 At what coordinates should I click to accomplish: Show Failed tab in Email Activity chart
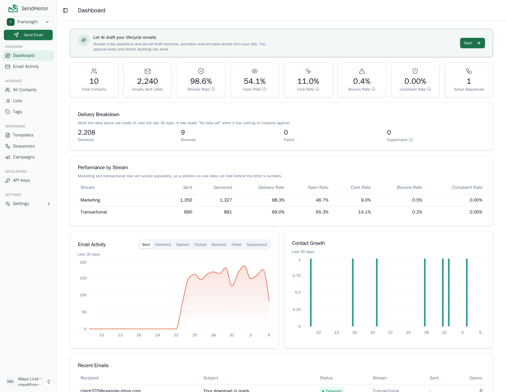[237, 245]
